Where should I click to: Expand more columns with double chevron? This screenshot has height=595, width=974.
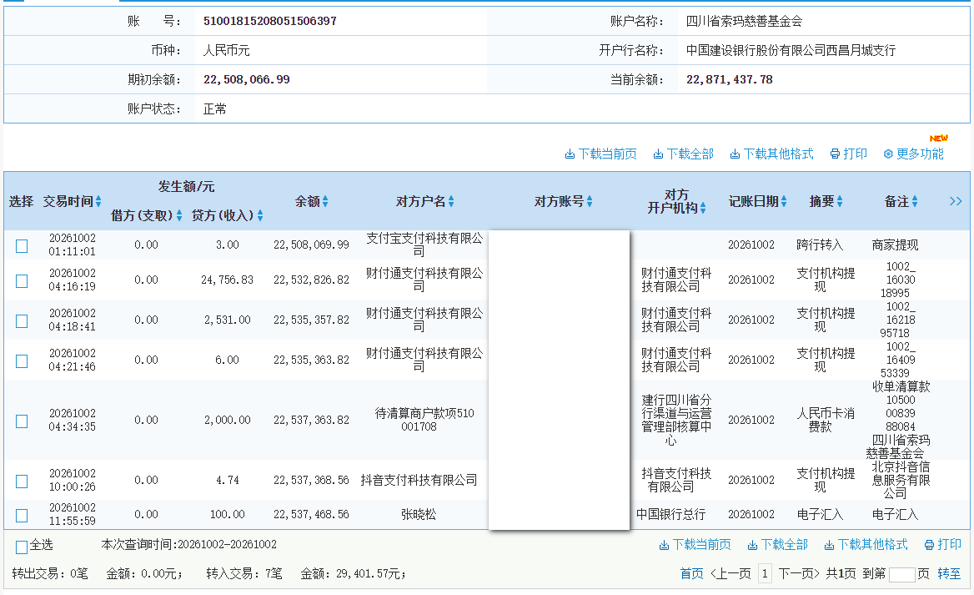point(956,201)
